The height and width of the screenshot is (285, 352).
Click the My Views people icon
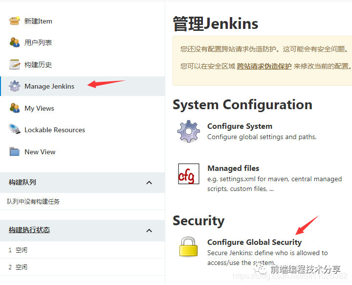click(15, 108)
